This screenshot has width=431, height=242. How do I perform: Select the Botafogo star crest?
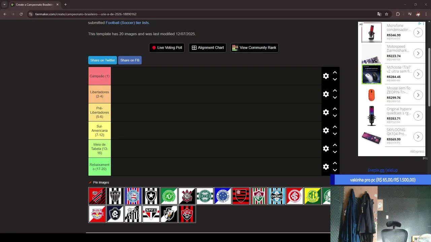[x=151, y=196]
